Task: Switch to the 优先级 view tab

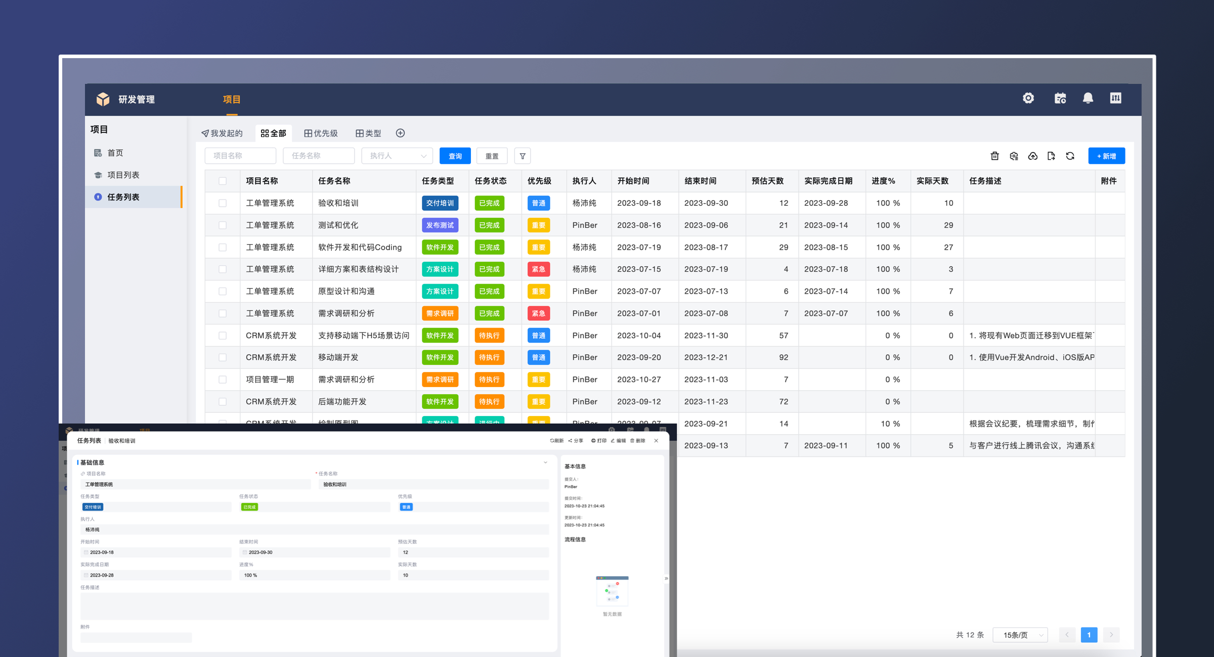Action: (321, 133)
